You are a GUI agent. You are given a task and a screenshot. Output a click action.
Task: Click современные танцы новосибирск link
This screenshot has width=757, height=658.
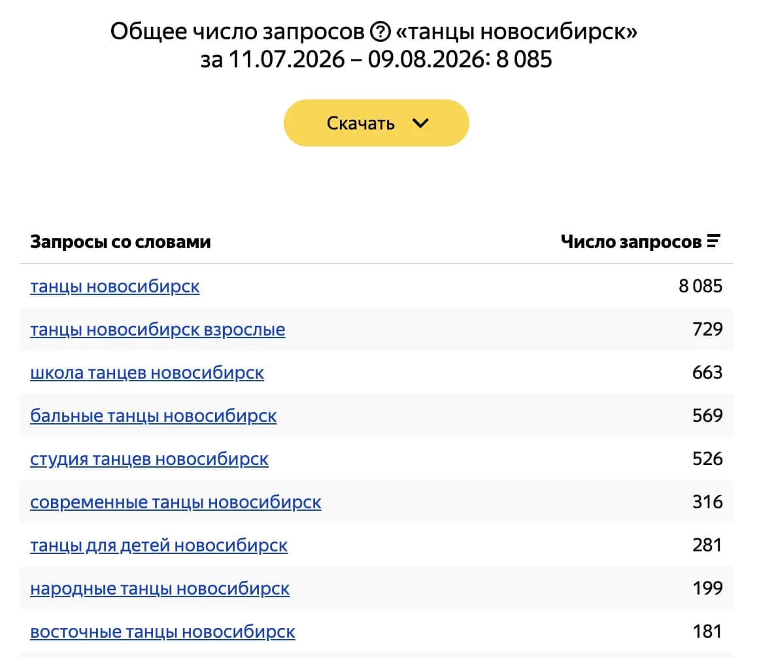[175, 502]
